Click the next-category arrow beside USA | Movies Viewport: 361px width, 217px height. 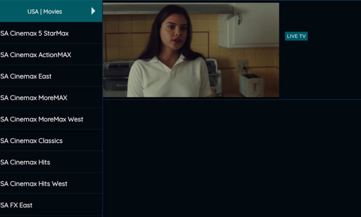click(93, 11)
